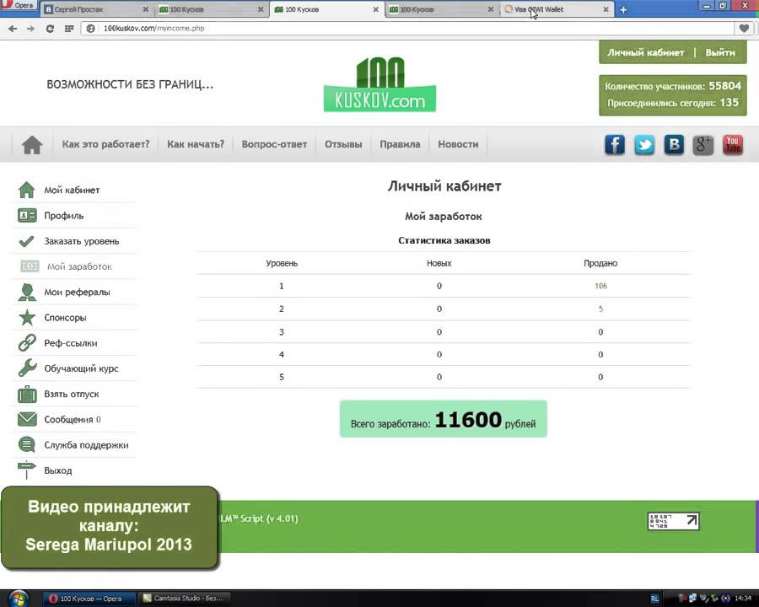This screenshot has width=759, height=607.
Task: Open the Служба поддержки sidebar link
Action: tap(86, 445)
